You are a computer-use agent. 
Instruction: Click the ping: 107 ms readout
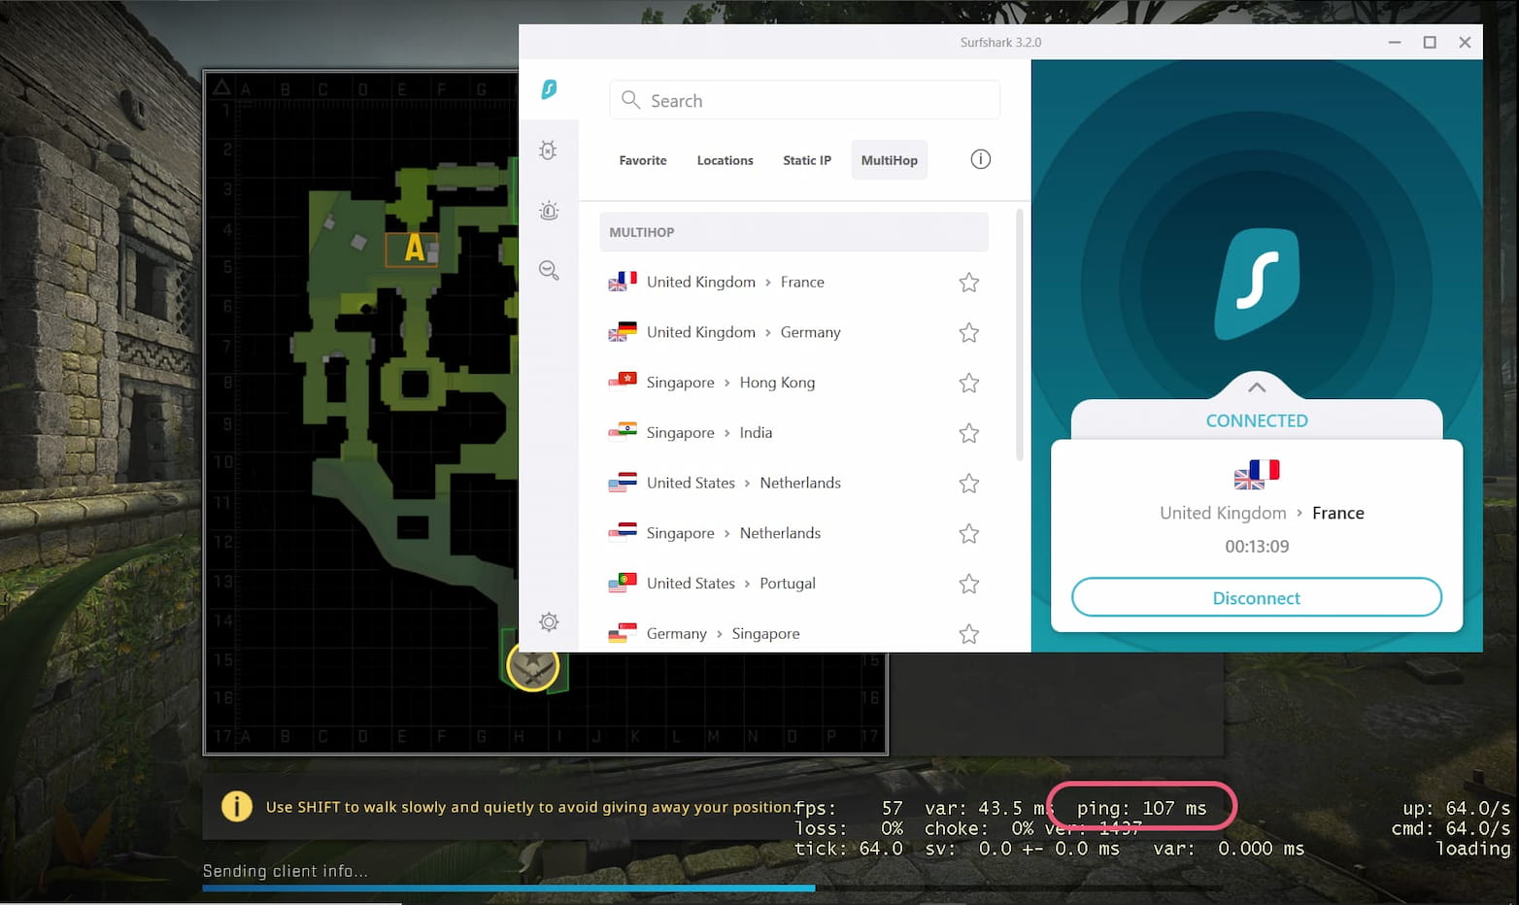tap(1141, 808)
